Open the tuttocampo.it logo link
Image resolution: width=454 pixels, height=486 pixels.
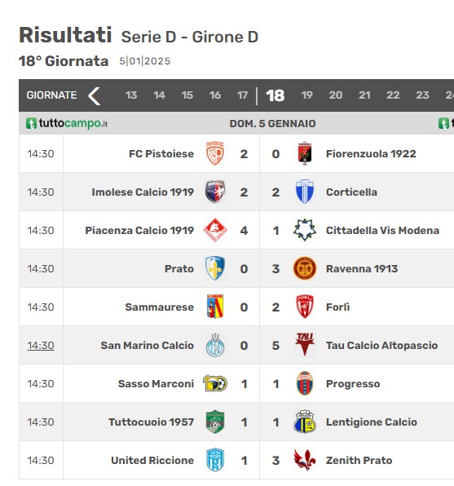(67, 123)
